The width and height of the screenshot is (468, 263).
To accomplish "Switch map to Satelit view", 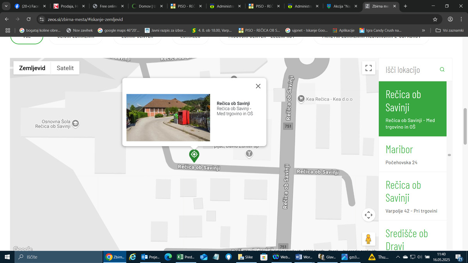I will [65, 68].
